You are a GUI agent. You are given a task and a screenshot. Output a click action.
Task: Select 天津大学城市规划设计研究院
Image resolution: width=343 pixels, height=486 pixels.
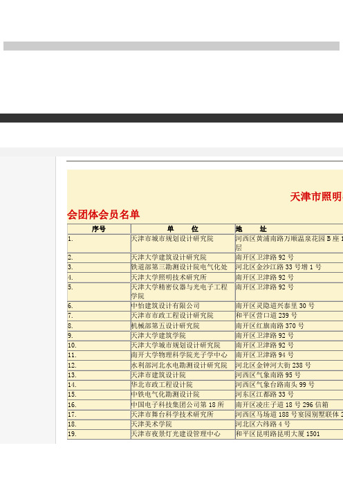pyautogui.click(x=176, y=345)
